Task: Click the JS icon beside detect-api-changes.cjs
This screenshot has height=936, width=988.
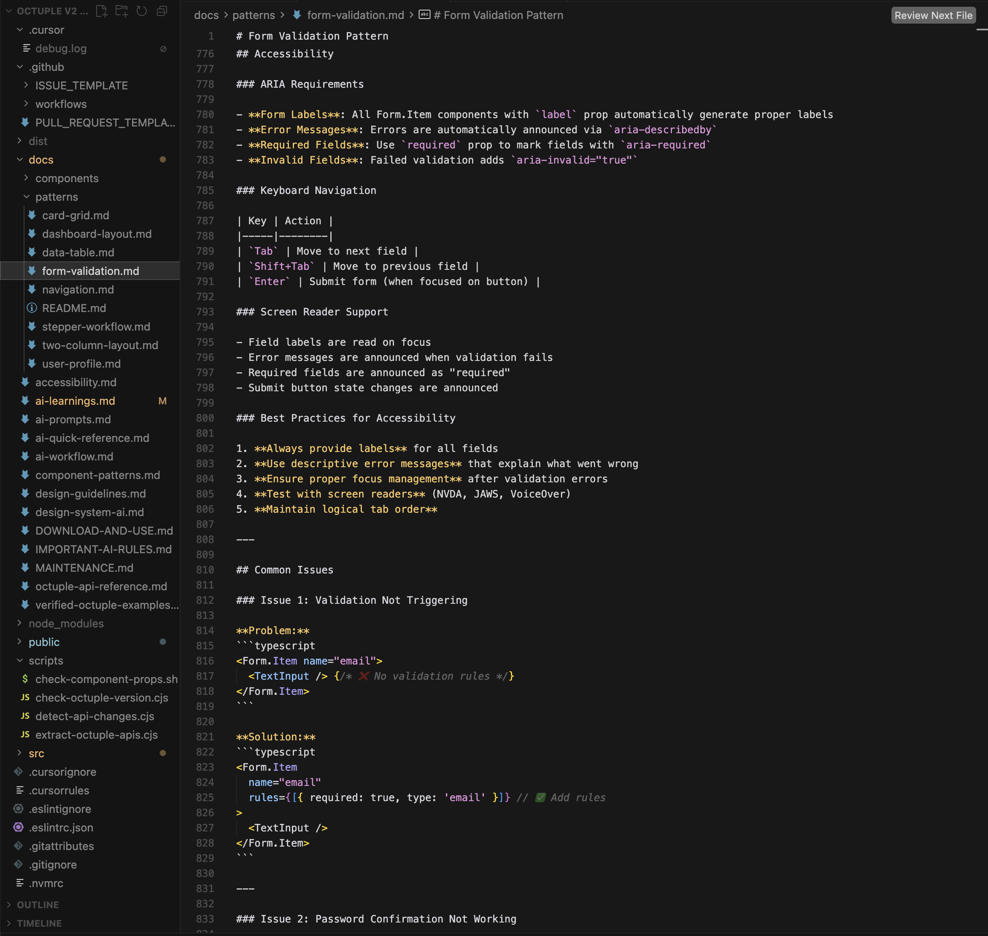Action: [24, 716]
